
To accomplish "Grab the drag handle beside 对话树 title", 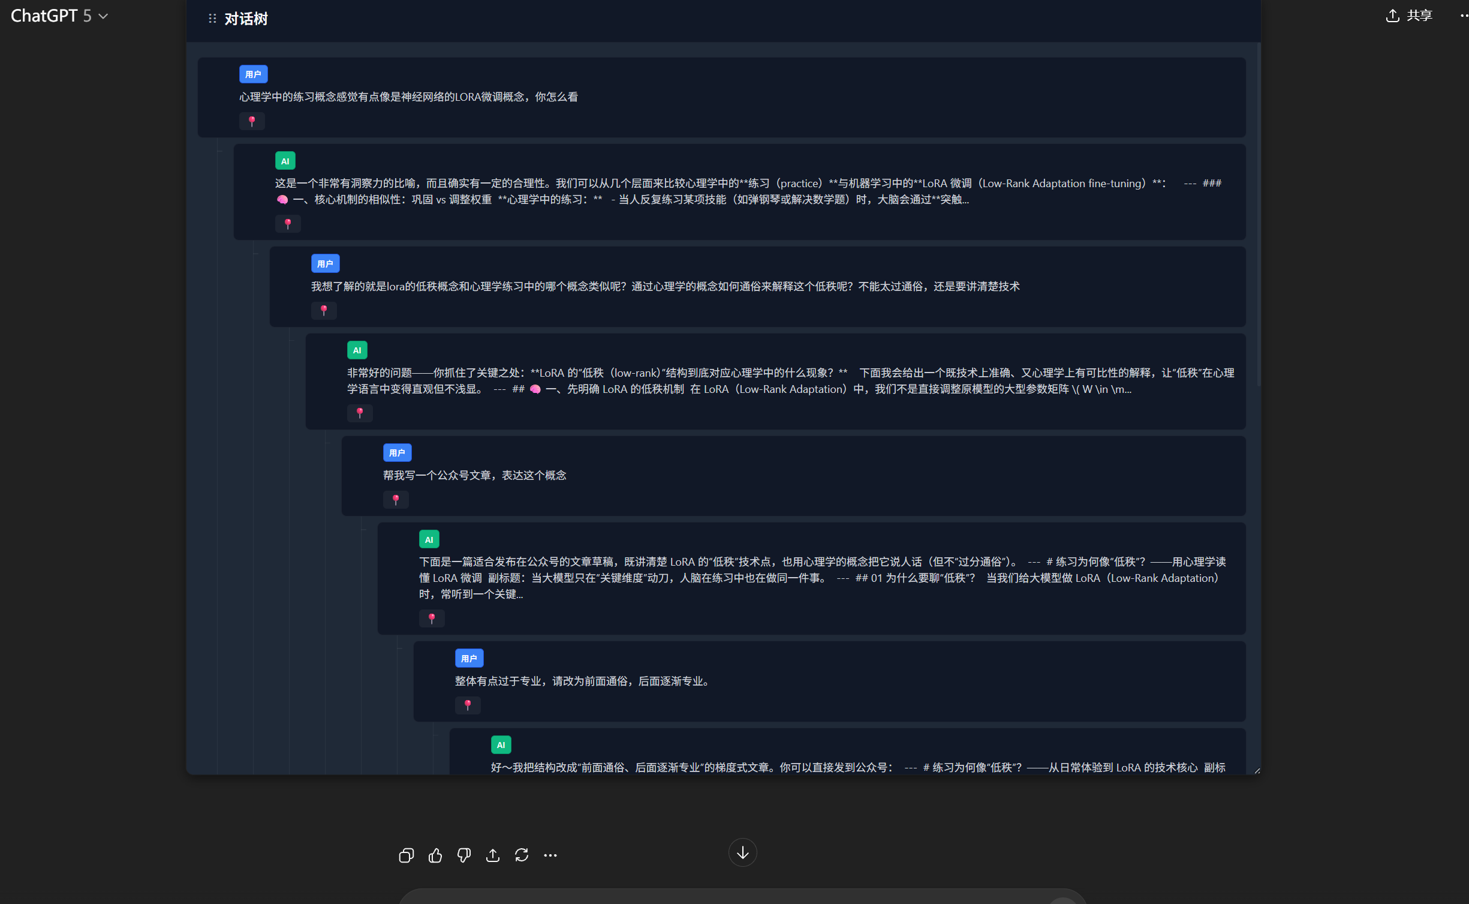I will coord(212,19).
